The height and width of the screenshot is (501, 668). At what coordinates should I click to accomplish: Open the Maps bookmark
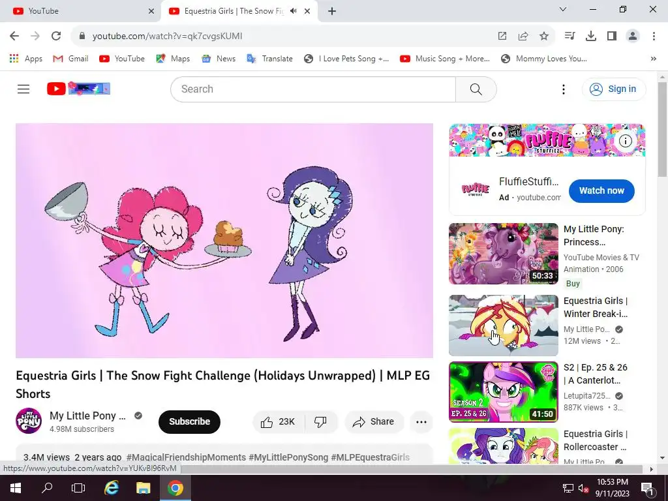tap(173, 59)
